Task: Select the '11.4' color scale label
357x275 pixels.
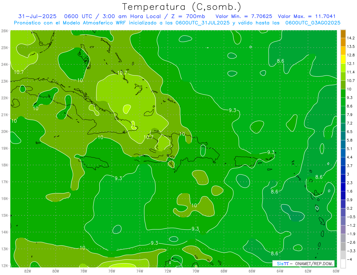Action: click(350, 72)
